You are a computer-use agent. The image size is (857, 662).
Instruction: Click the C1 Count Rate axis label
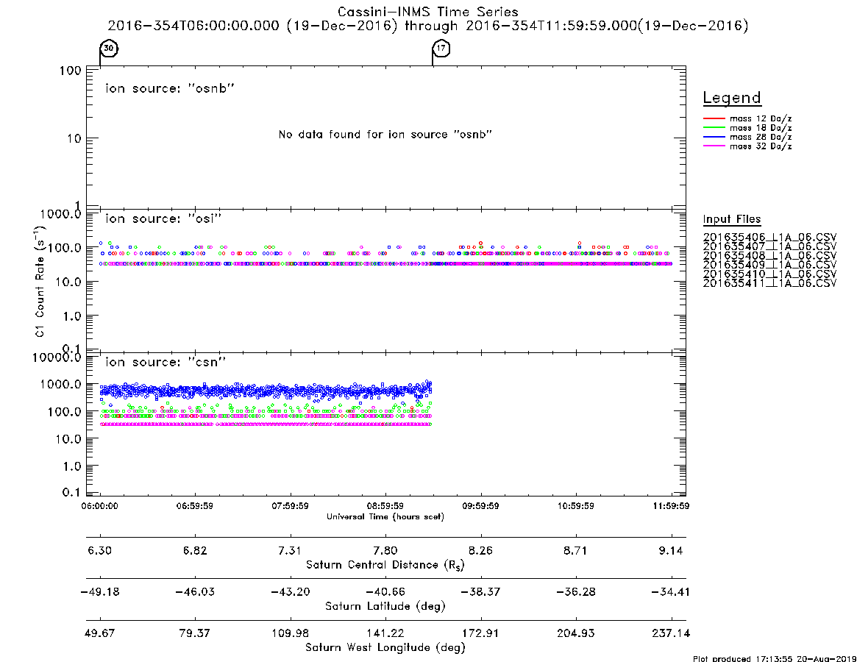[40, 282]
